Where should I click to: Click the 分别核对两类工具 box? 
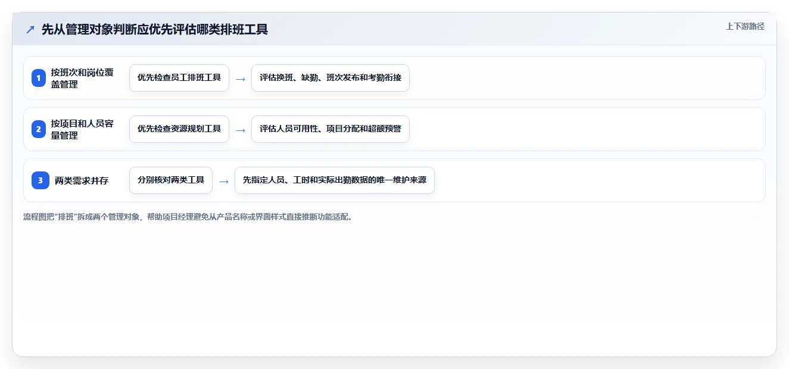click(171, 180)
